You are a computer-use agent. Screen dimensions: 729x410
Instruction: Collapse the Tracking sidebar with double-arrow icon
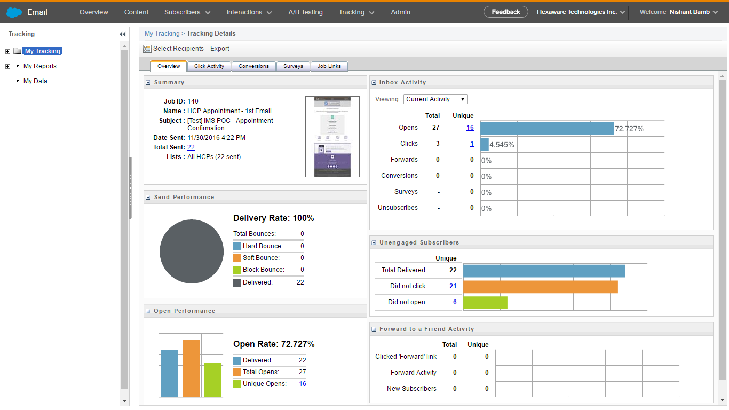[122, 34]
